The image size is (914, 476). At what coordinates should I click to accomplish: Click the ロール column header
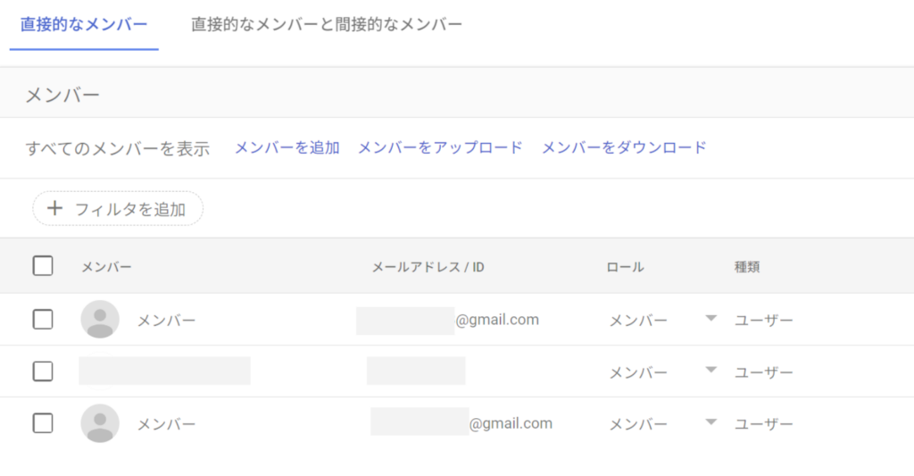(x=625, y=267)
